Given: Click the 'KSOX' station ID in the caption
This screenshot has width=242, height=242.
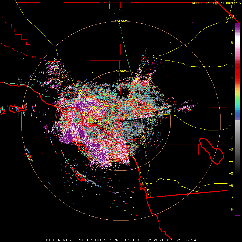Looking at the screenshot, I should pos(152,240).
